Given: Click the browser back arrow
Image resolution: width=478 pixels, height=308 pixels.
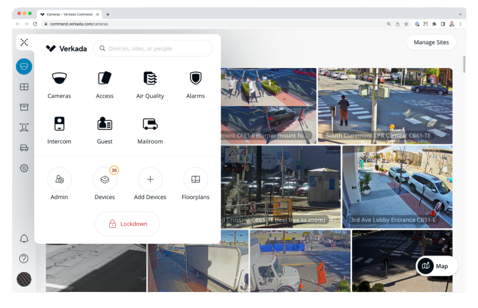Looking at the screenshot, I should click(x=18, y=24).
